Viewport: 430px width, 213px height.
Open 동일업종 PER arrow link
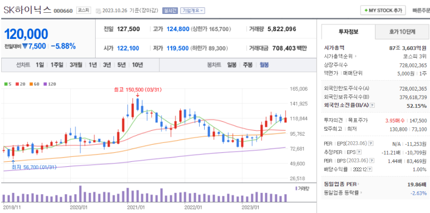tap(359, 184)
